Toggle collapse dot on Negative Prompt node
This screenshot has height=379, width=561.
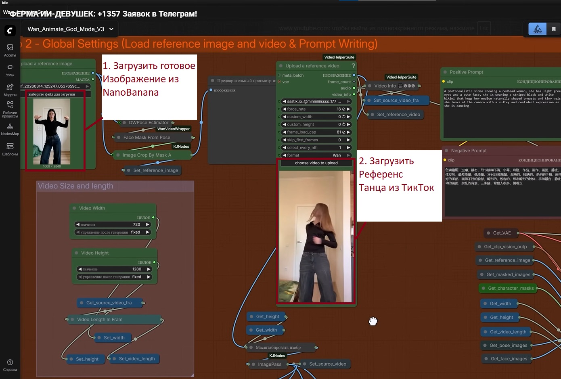446,151
